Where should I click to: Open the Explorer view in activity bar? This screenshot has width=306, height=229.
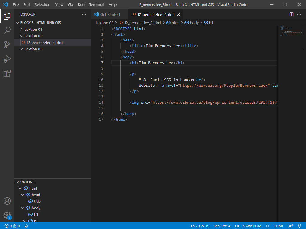coord(7,16)
